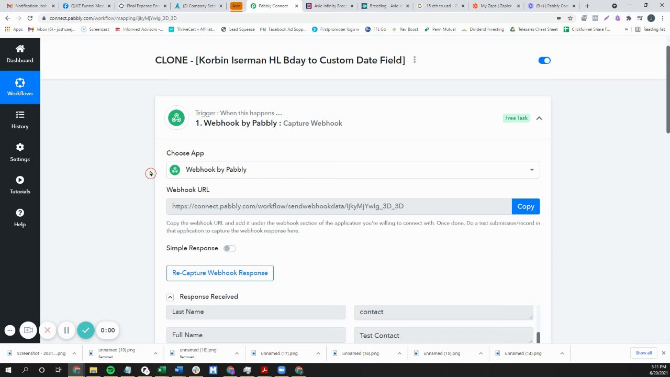Go back in browser history

7,18
